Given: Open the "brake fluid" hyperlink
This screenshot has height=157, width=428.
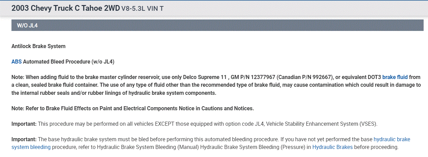Looking at the screenshot, I should [x=395, y=77].
